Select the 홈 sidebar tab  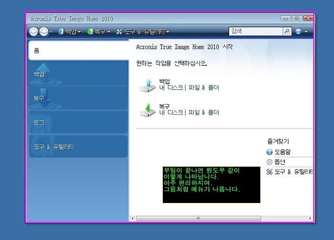coord(78,50)
